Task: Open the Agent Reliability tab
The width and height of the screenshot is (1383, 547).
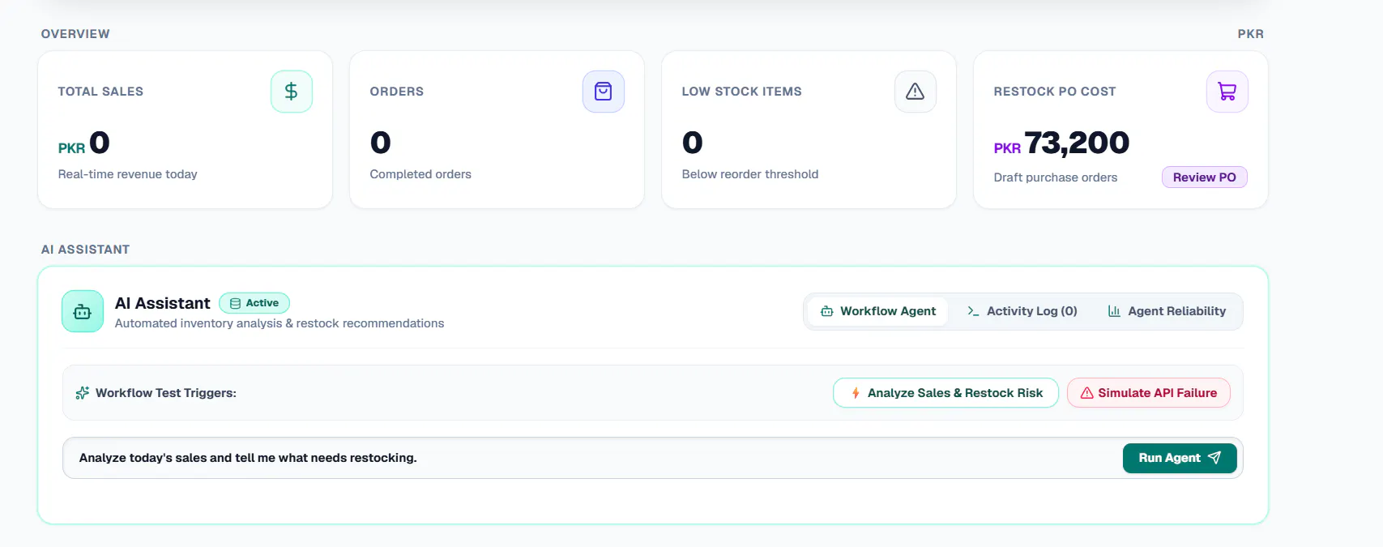Action: click(x=1167, y=311)
